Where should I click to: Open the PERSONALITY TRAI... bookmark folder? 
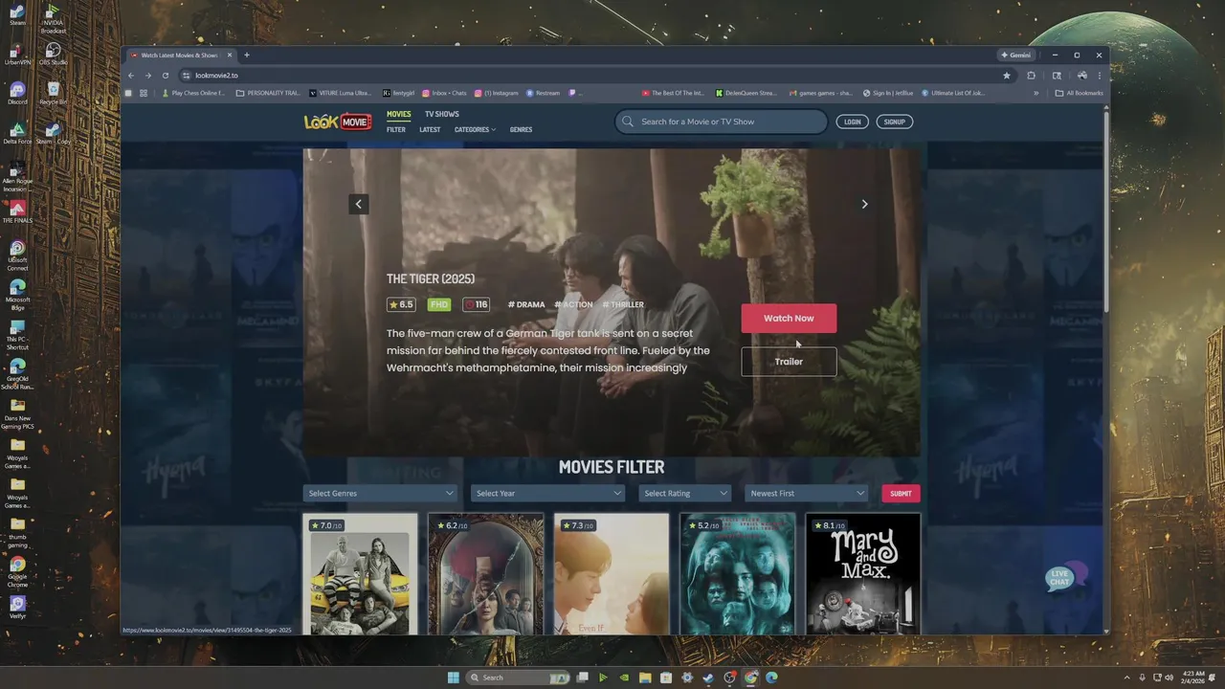pyautogui.click(x=268, y=93)
